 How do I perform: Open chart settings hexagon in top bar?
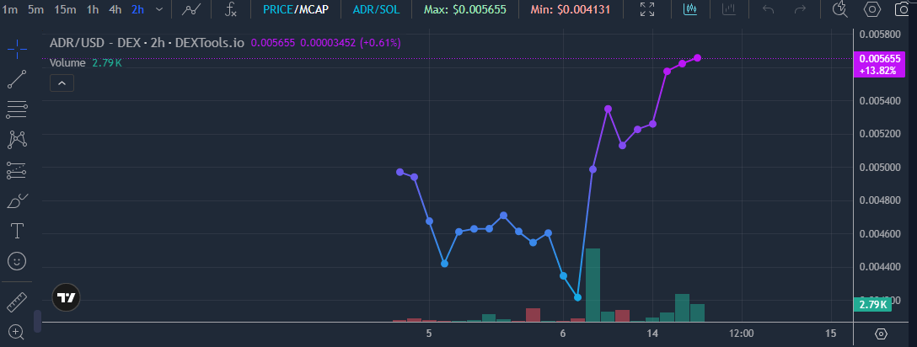click(x=872, y=9)
